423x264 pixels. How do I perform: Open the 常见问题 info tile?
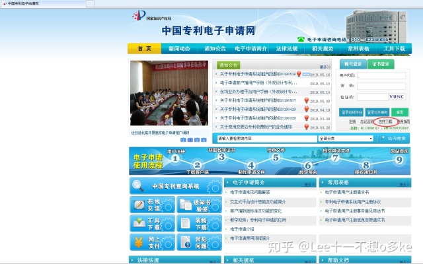click(x=200, y=242)
